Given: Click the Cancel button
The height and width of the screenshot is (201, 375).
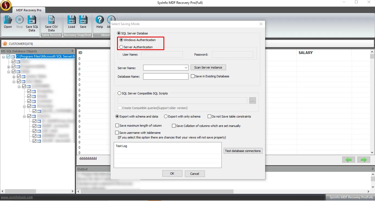Looking at the screenshot, I should (x=195, y=173).
